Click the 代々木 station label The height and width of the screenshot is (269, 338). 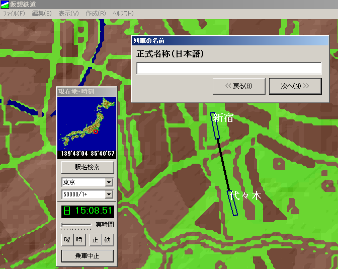click(245, 196)
